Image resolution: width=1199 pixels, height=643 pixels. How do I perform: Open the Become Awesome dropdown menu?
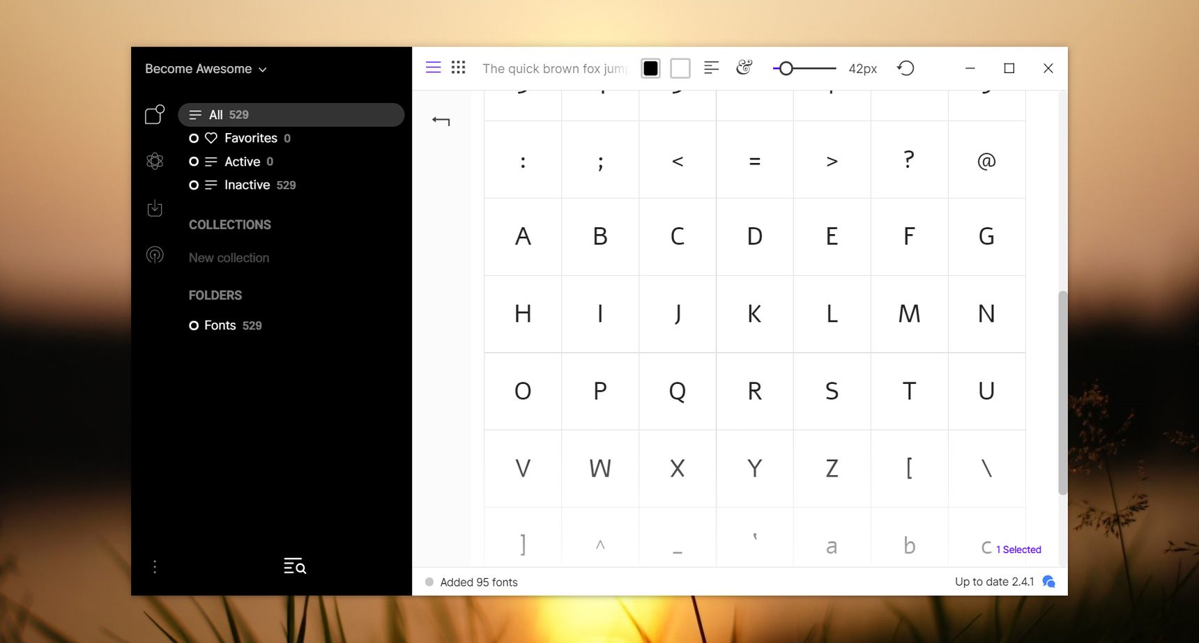pyautogui.click(x=206, y=69)
